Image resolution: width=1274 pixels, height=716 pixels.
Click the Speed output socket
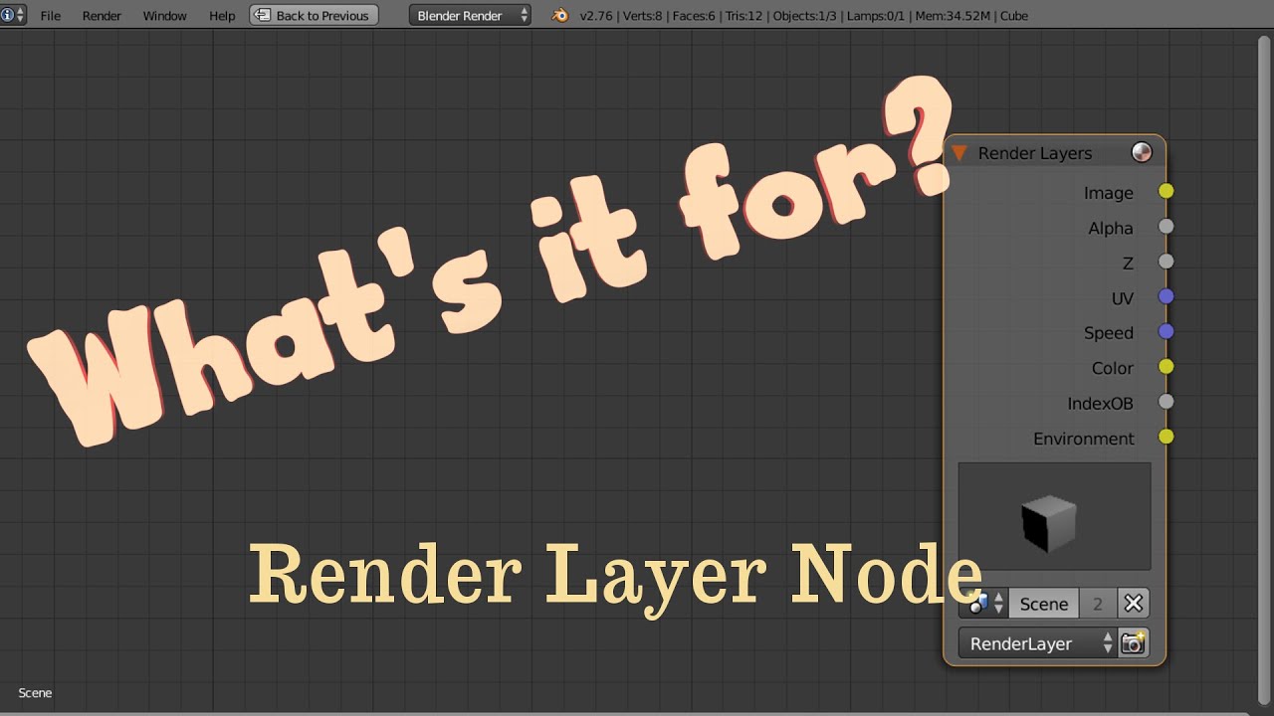tap(1167, 331)
